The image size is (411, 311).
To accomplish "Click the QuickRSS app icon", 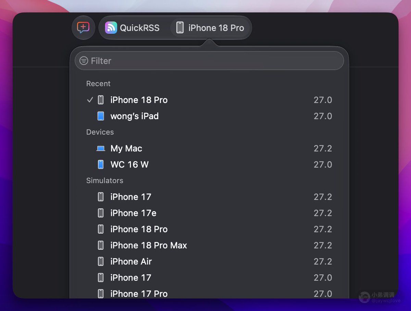I will [111, 28].
